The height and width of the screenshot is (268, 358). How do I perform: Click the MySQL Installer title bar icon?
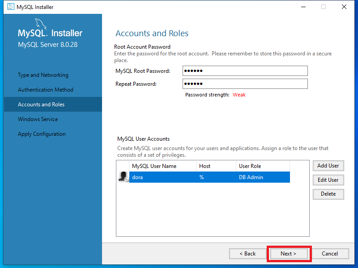coord(10,7)
